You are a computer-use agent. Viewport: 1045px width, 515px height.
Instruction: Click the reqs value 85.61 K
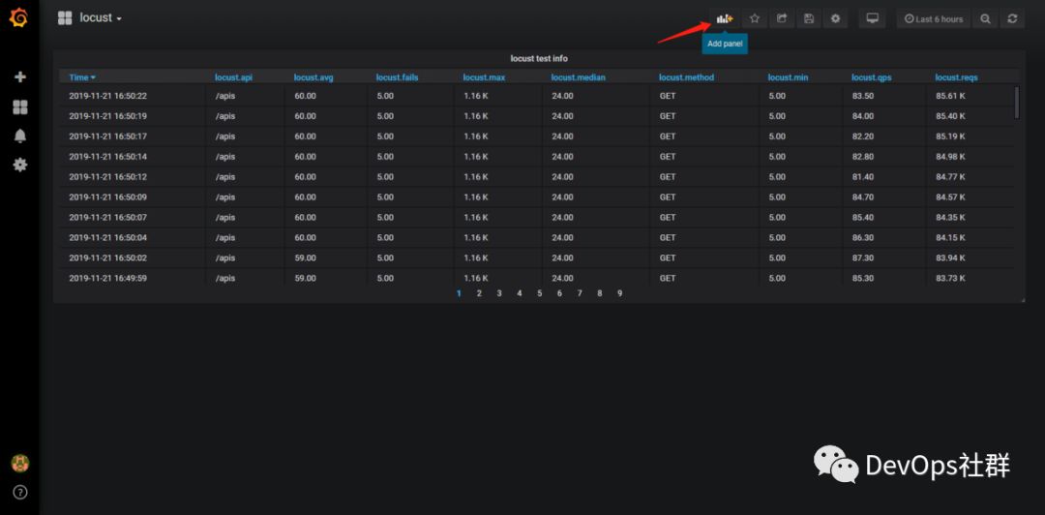tap(950, 96)
